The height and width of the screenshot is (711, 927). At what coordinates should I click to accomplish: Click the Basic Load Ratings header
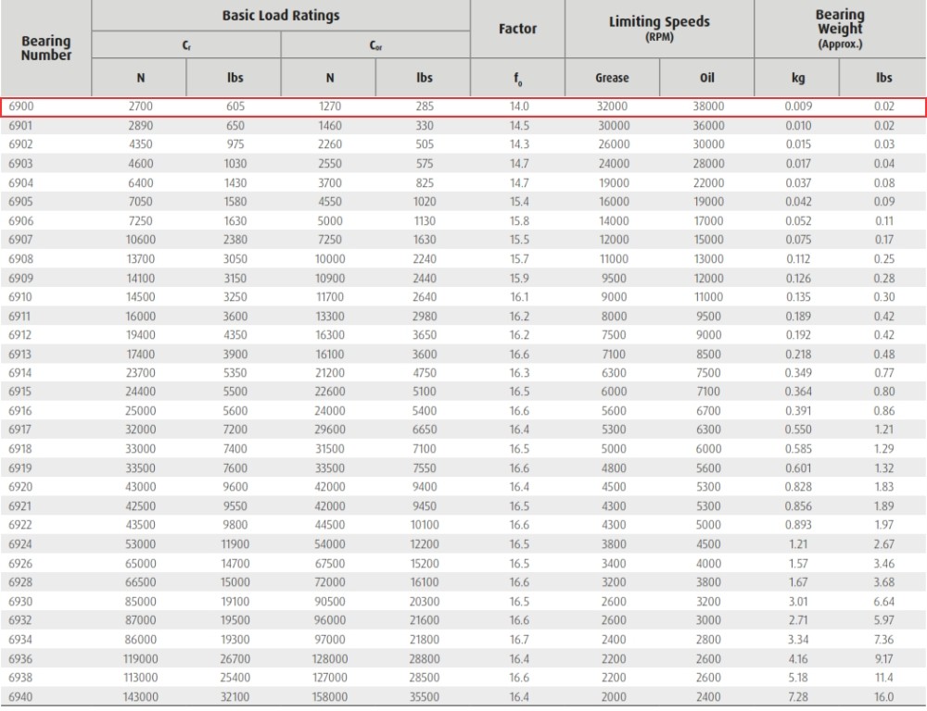[x=281, y=16]
